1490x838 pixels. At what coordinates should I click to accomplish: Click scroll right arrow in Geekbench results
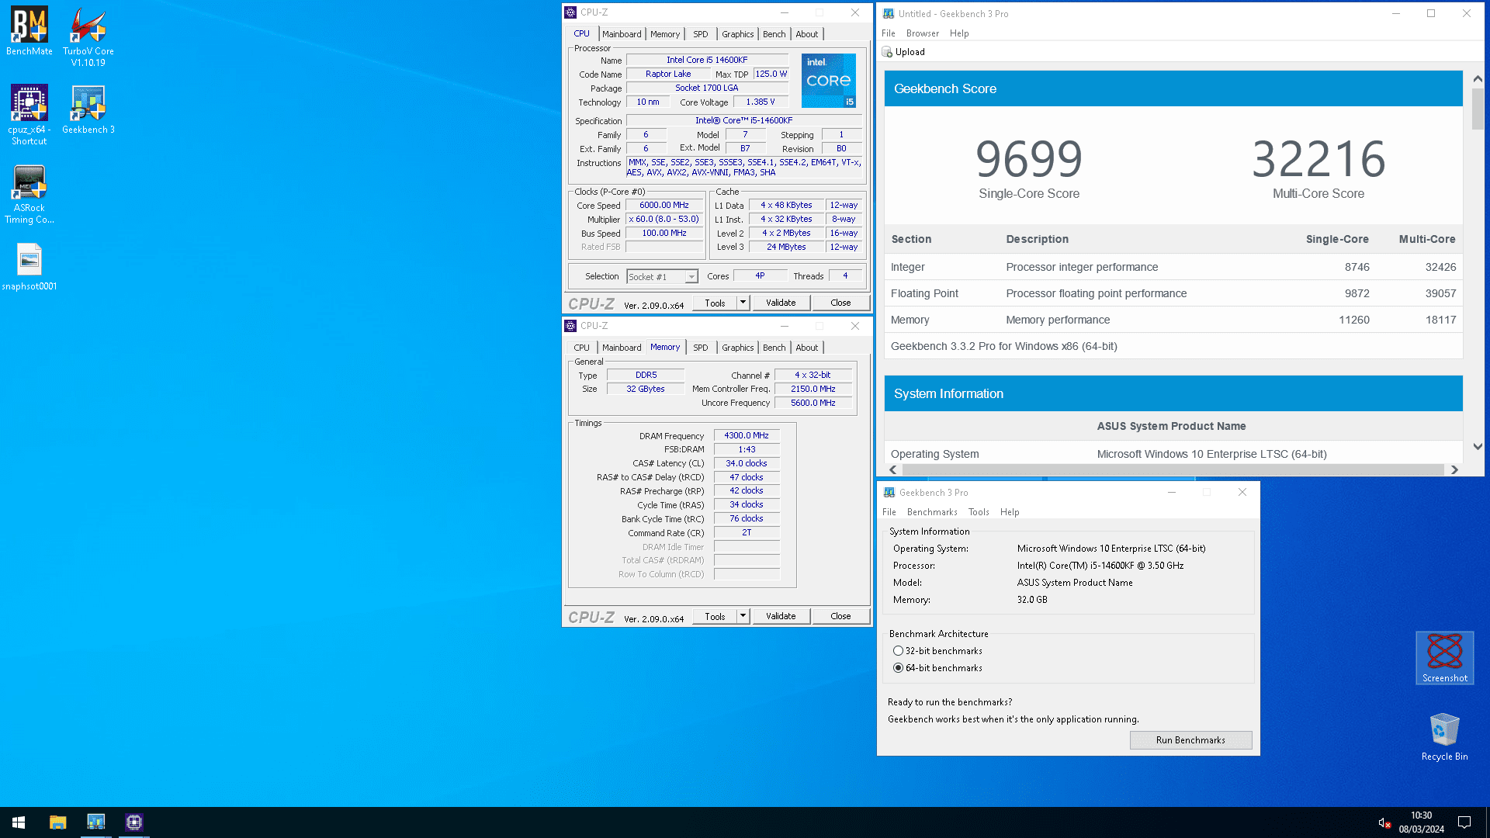[1454, 469]
